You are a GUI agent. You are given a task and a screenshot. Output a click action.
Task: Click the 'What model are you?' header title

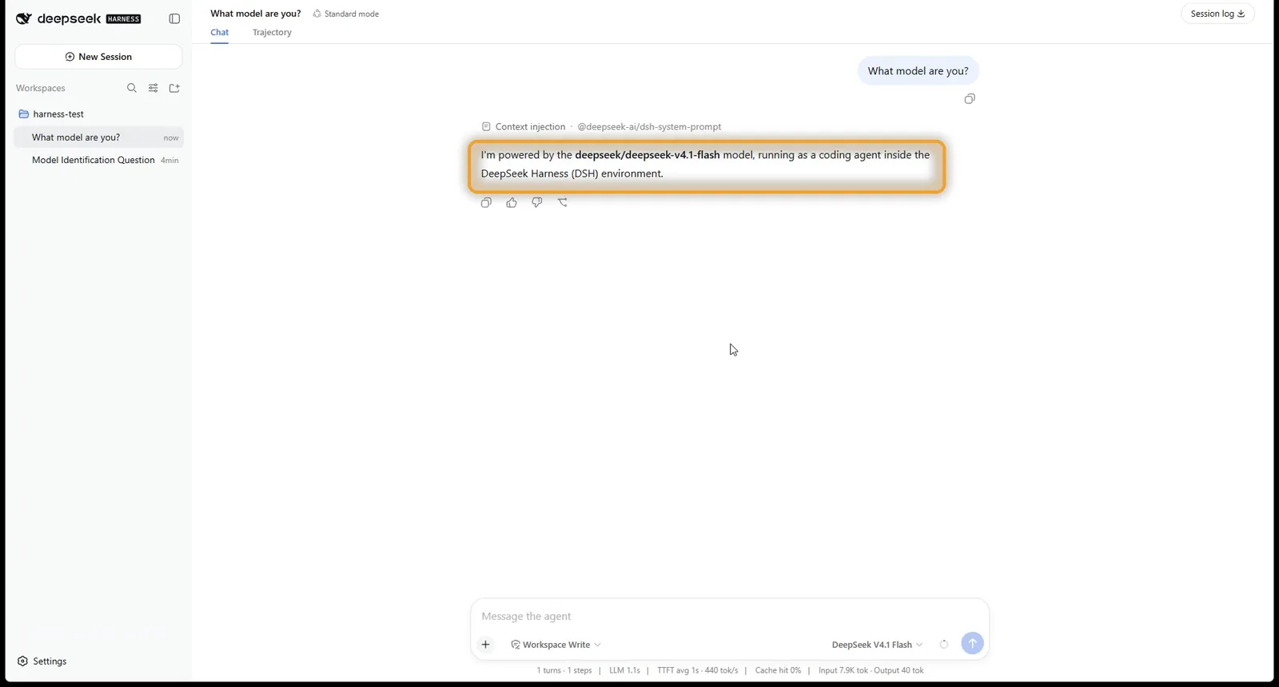(256, 14)
